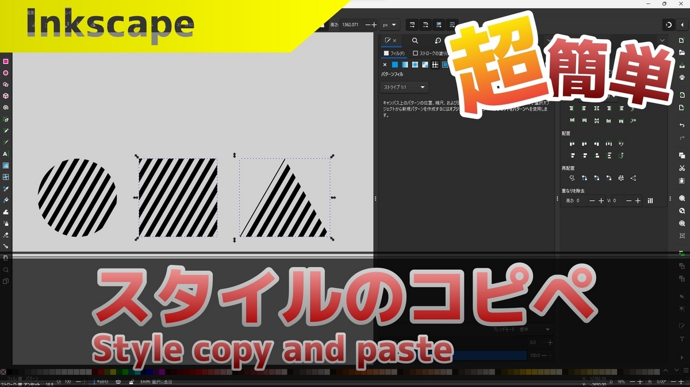
Task: Click Redo arrow icon
Action: [682, 137]
